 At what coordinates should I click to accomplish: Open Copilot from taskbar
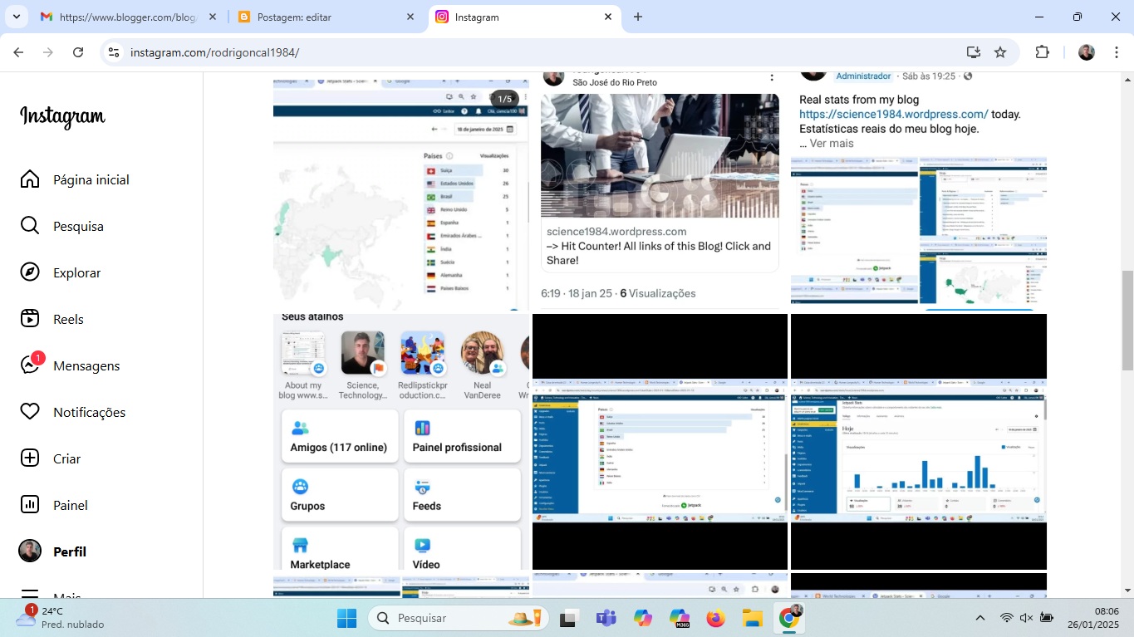coord(642,618)
